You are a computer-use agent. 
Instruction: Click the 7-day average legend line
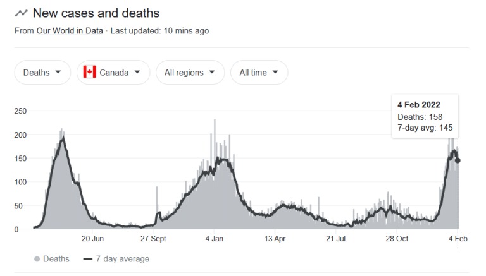[x=88, y=259]
